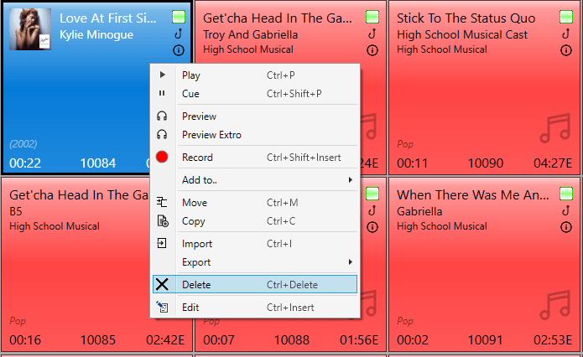583x357 pixels.
Task: Open info icon on Love At First Si... card
Action: coord(179,50)
